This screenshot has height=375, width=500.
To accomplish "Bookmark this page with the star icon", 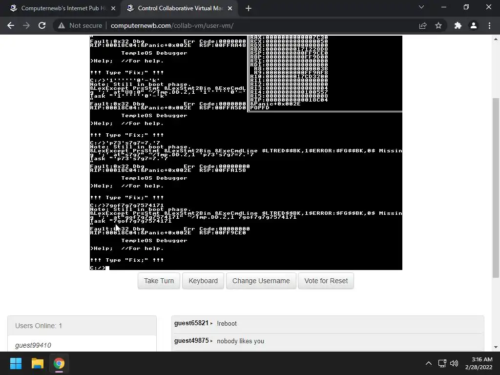I will pos(438,25).
